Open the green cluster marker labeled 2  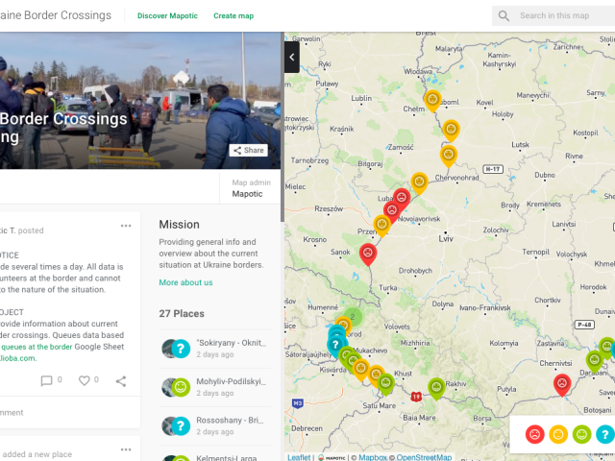click(x=353, y=317)
